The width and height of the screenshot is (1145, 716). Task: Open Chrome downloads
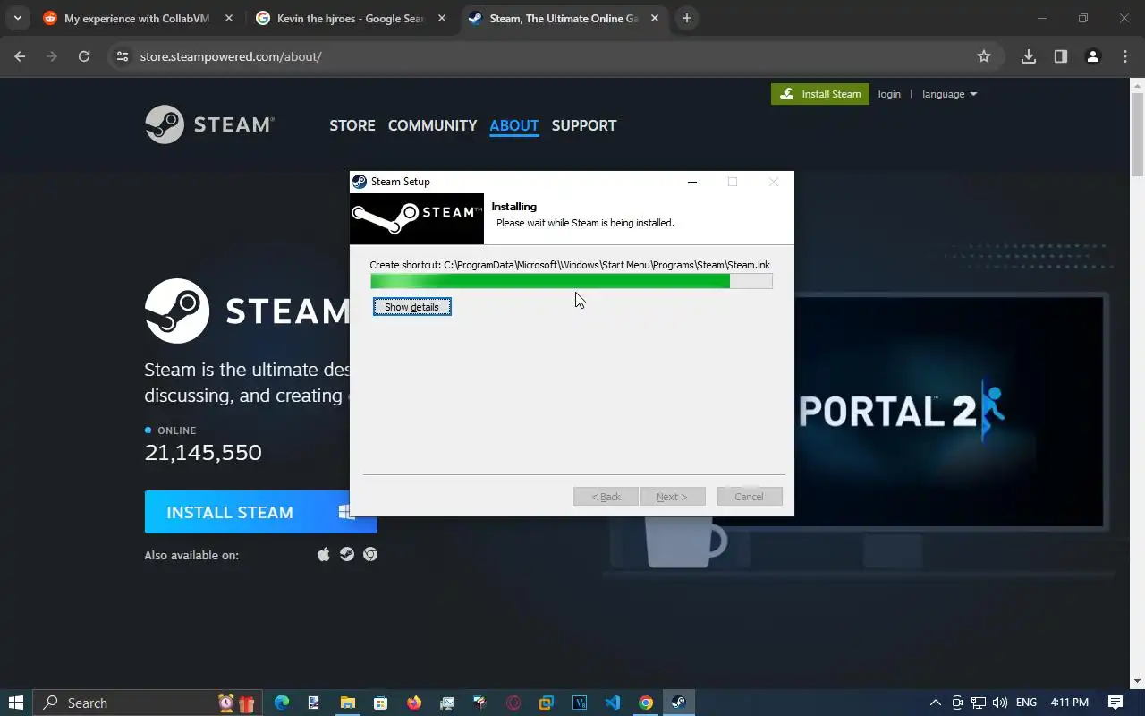[1029, 56]
